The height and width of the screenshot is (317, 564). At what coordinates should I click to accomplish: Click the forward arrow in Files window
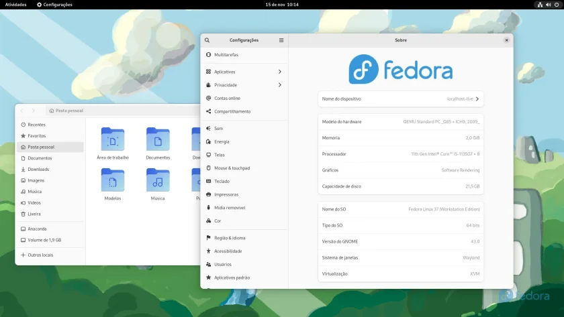pyautogui.click(x=33, y=111)
